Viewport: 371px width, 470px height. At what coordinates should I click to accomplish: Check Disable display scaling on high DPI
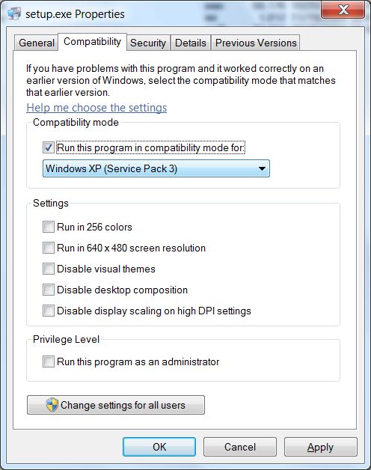(x=49, y=311)
